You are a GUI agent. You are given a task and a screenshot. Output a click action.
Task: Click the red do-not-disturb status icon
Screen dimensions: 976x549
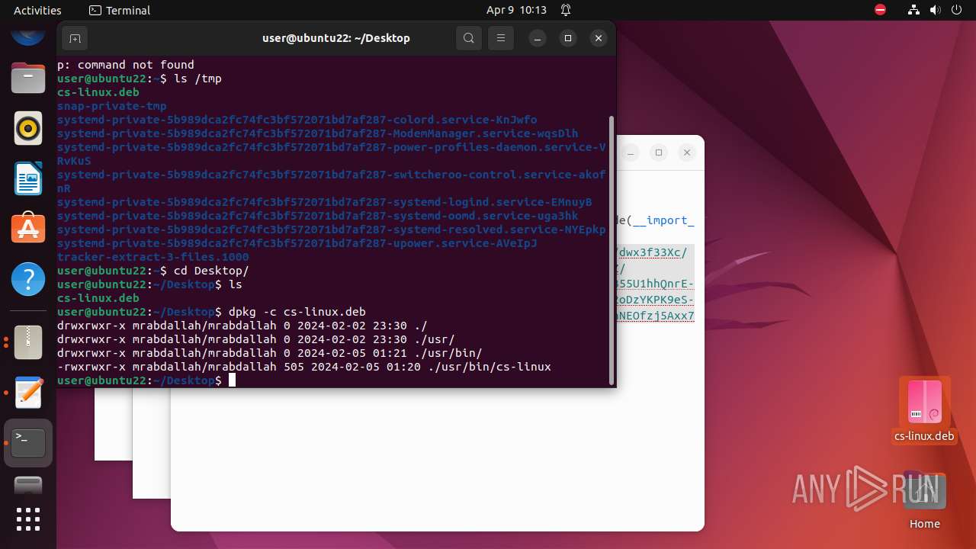(881, 10)
